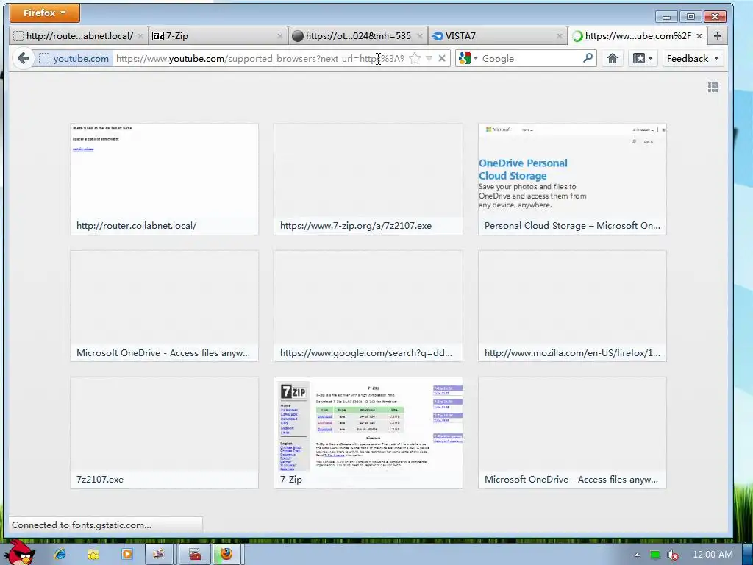Click the http://router.collabnet.local/ tile label

136,226
